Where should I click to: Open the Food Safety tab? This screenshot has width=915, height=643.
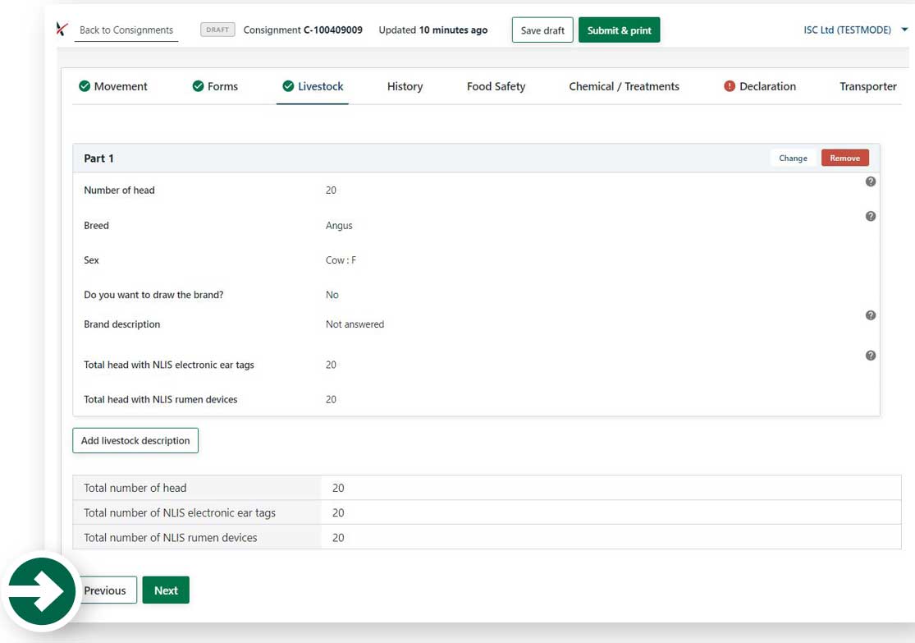pyautogui.click(x=496, y=86)
